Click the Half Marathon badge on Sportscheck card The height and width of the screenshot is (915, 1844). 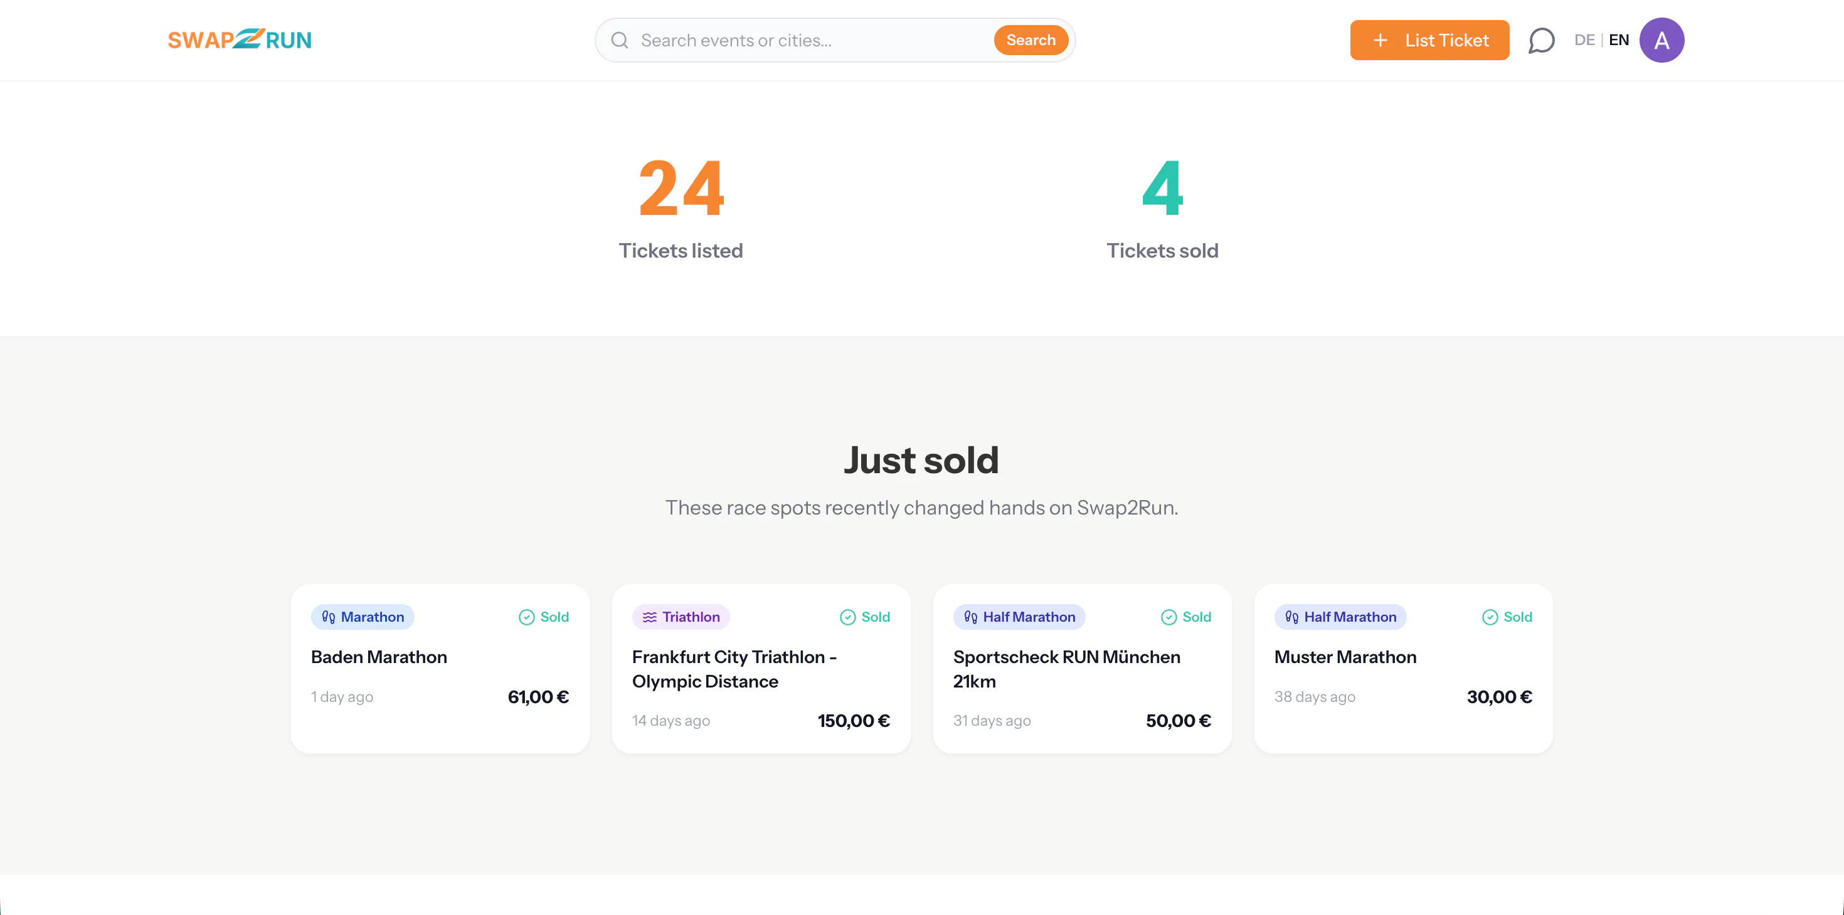(1019, 617)
